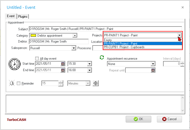This screenshot has width=190, height=130.
Task: Enable the All day event checkbox
Action: point(37,59)
